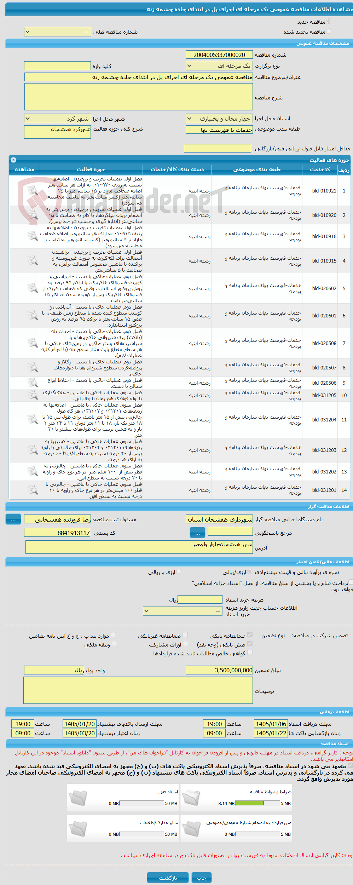This screenshot has height=885, width=353.
Task: Select the مناقصه تجدید شده radio option
Action: pos(329,31)
